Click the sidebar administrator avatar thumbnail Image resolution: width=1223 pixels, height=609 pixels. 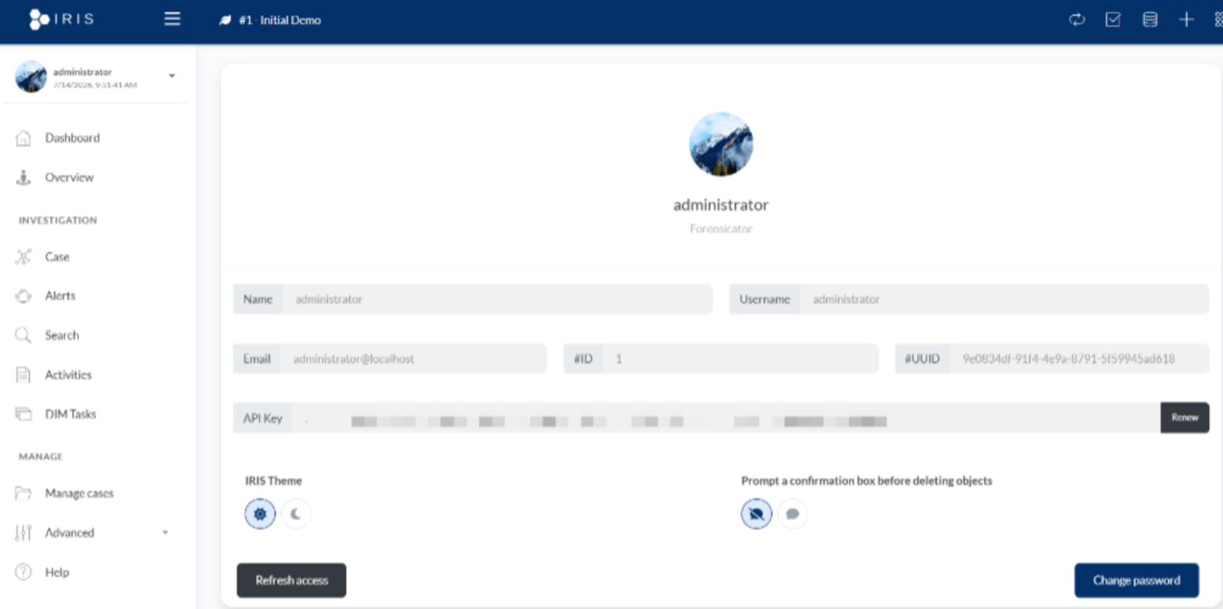point(31,77)
